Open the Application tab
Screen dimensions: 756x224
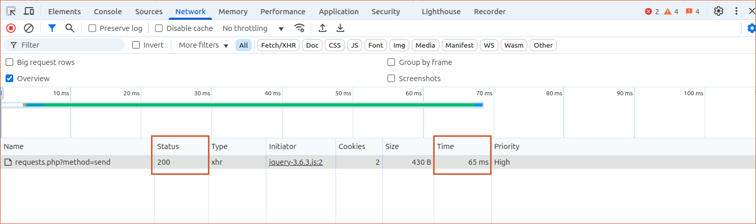click(339, 11)
